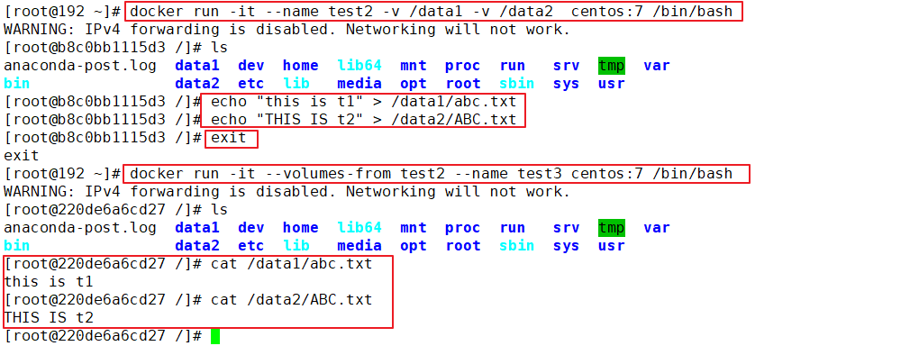919x364 pixels.
Task: Click var in the b8c0bb1115d3 listing
Action: coord(657,66)
